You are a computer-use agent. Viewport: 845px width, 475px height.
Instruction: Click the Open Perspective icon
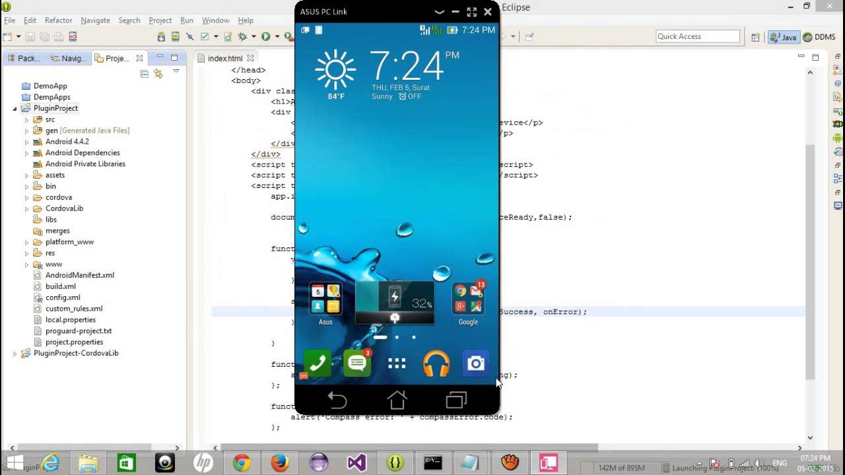757,37
